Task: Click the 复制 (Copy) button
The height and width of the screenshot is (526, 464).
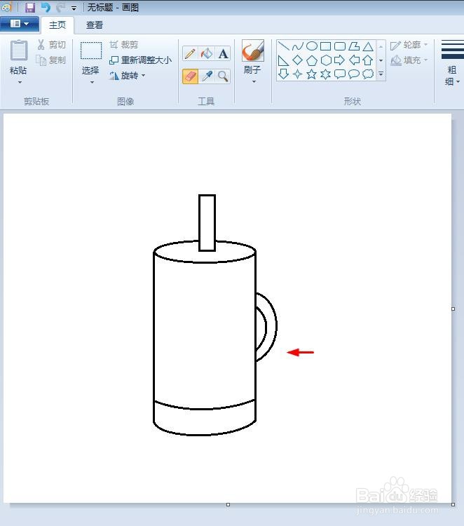Action: (x=51, y=60)
